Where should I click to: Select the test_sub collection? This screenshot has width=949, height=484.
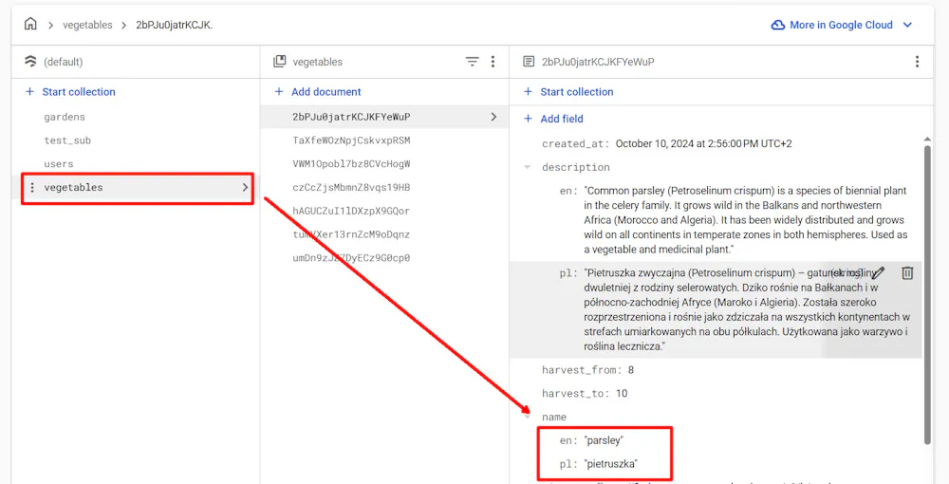click(67, 140)
